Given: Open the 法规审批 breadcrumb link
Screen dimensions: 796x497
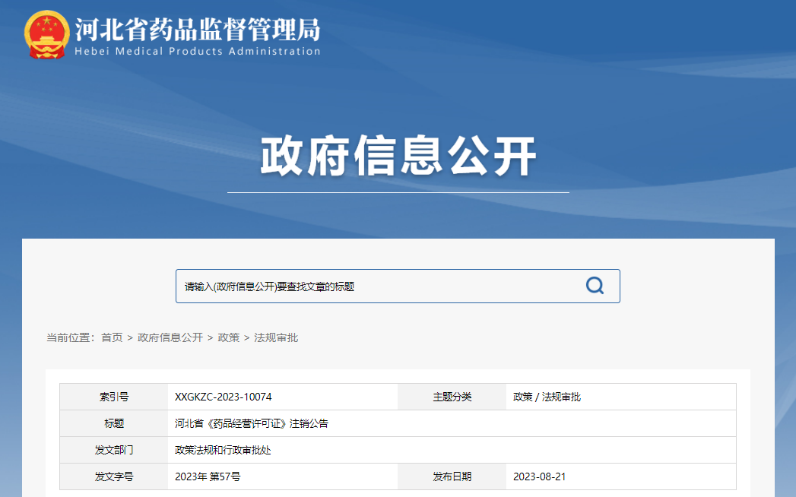Looking at the screenshot, I should [276, 337].
